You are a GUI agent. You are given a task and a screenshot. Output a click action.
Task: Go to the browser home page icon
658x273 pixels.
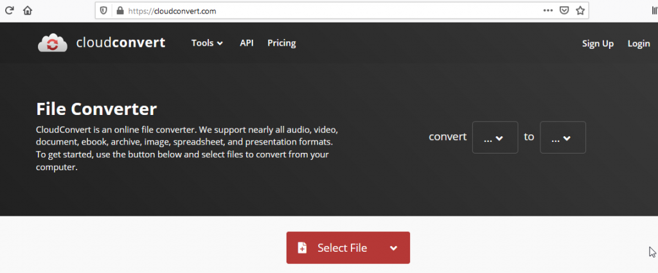coord(28,10)
